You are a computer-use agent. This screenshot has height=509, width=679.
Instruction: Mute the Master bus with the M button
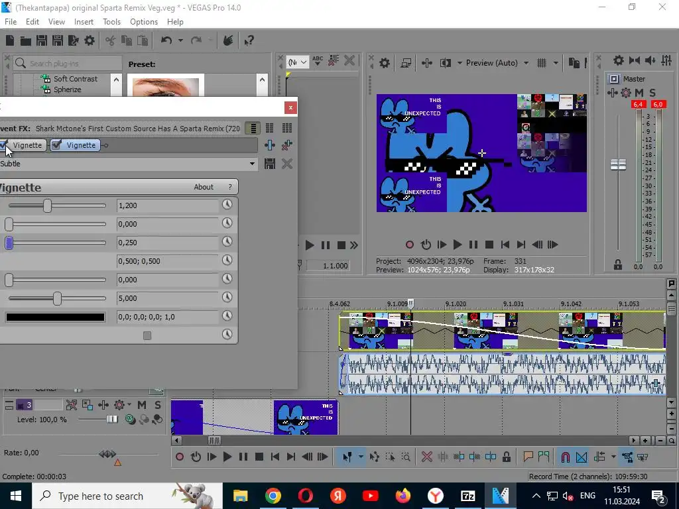click(639, 93)
